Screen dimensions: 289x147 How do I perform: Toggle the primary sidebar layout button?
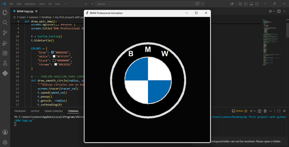pos(246,4)
